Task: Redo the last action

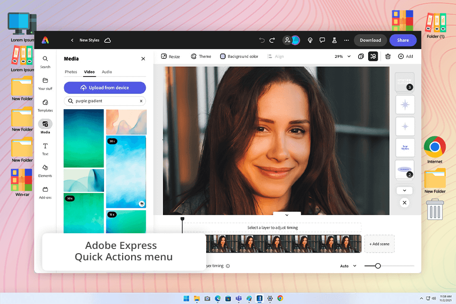Action: tap(272, 40)
